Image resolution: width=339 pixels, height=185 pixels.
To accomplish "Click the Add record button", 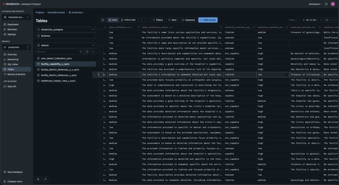I will point(208,20).
